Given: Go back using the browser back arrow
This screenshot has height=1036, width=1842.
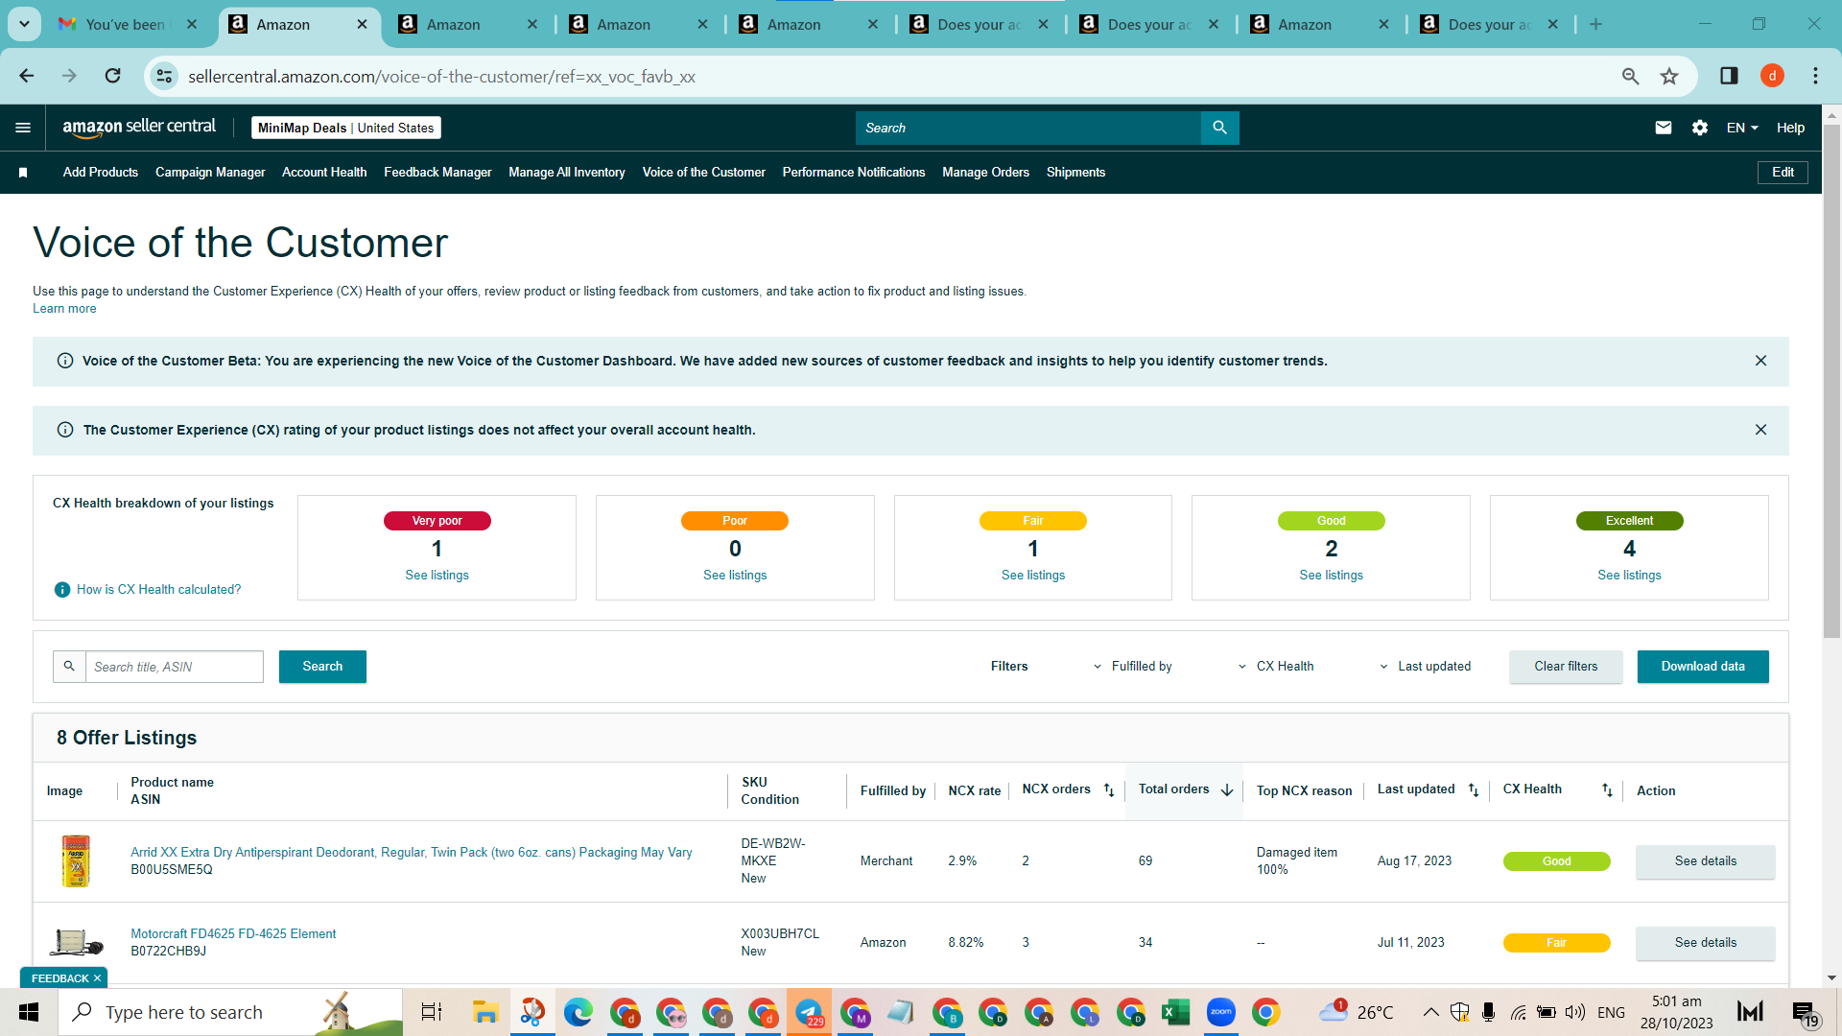Looking at the screenshot, I should tap(27, 76).
